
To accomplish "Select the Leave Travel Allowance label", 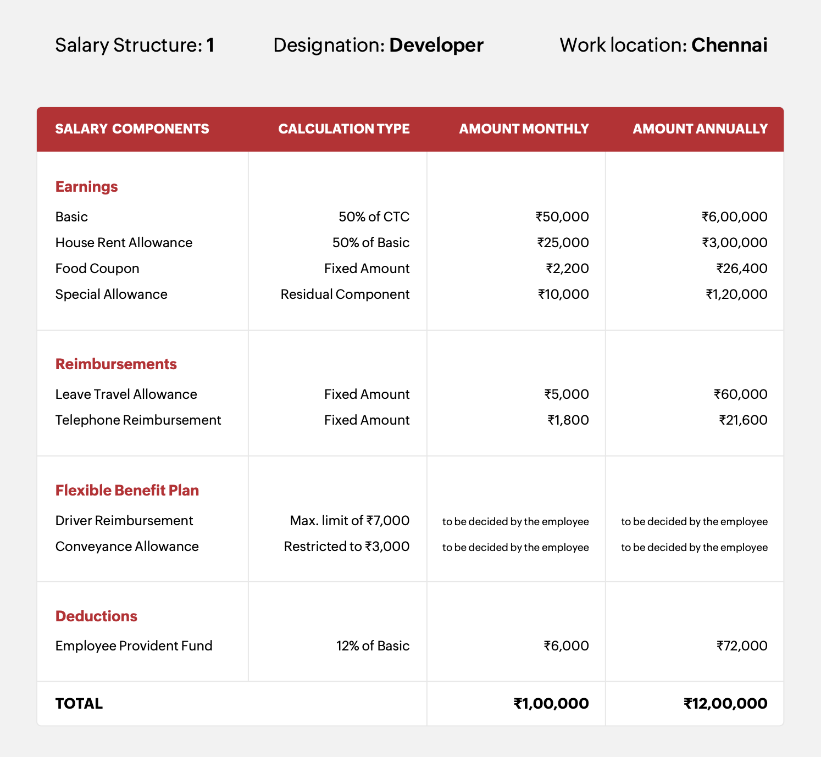I will click(126, 394).
